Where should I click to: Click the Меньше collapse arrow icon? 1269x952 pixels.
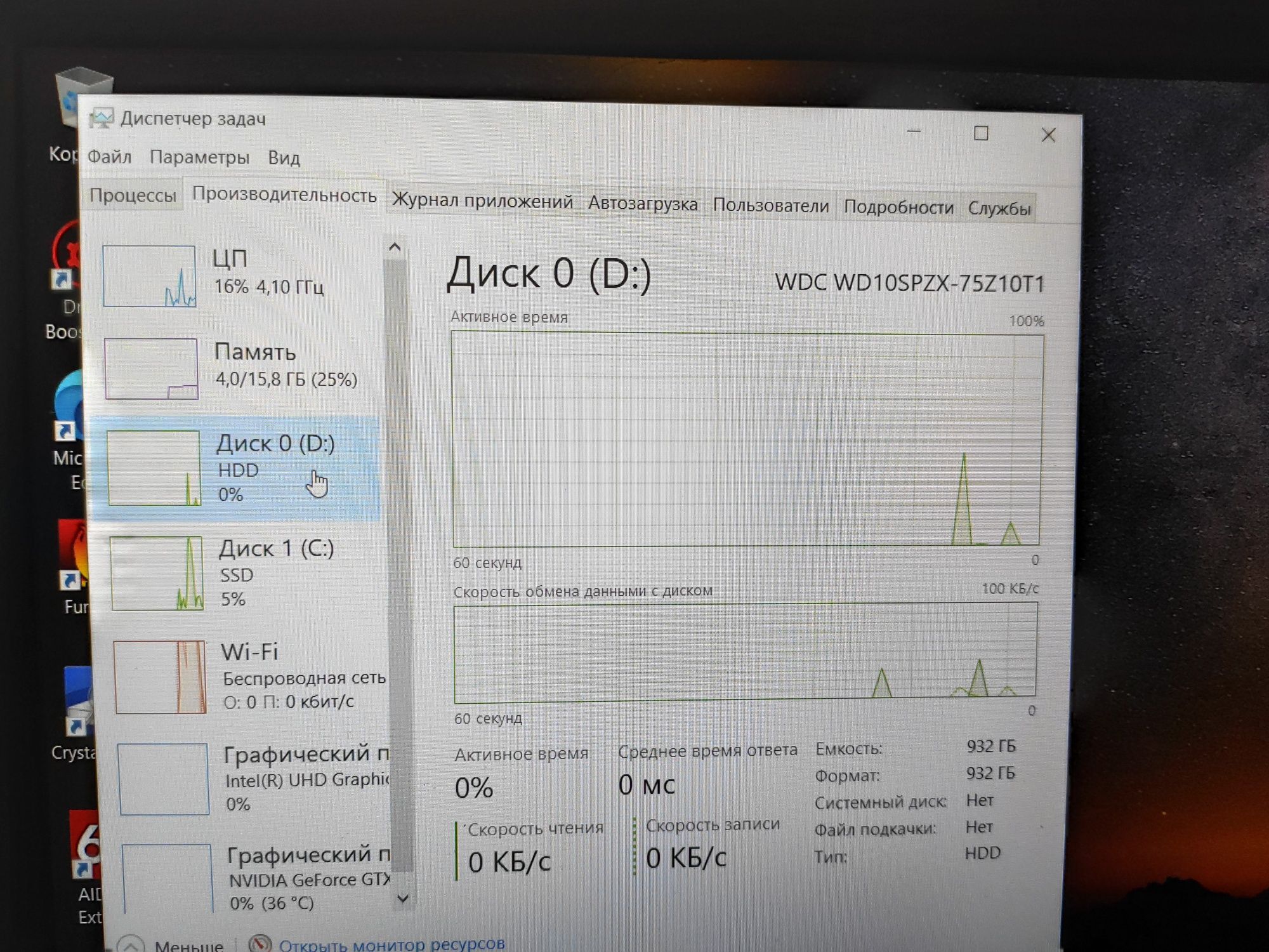point(131,945)
